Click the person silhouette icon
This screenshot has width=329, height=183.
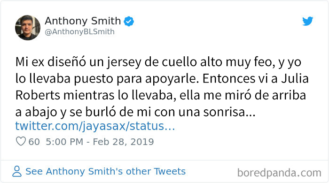point(17,171)
